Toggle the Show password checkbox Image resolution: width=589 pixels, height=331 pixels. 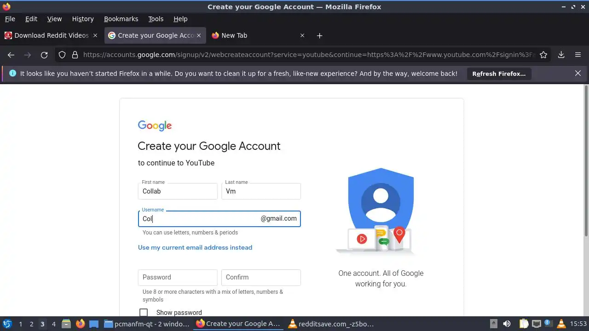click(144, 313)
